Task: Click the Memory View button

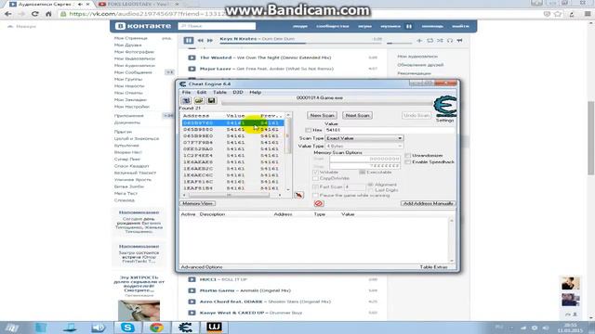Action: 198,203
